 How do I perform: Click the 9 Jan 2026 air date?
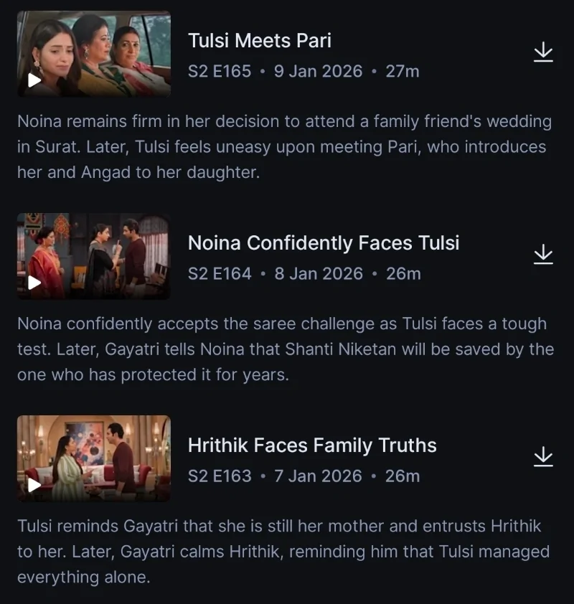tap(319, 71)
